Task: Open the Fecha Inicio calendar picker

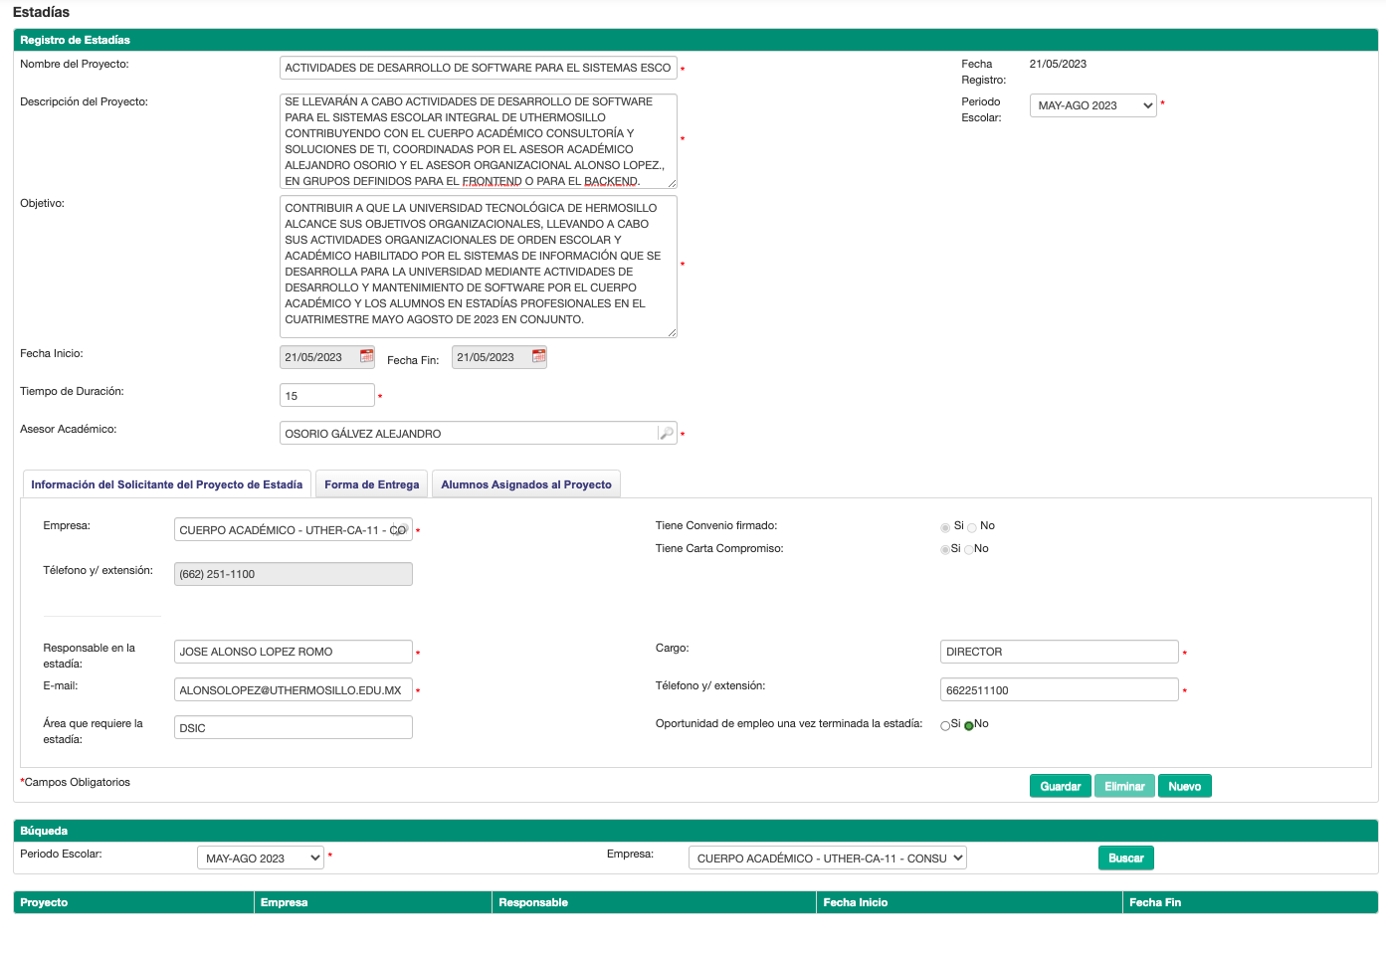Action: pos(366,357)
